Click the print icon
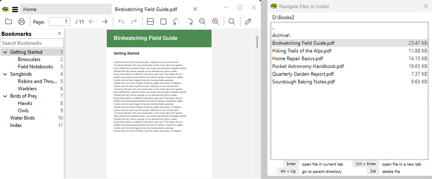Viewport: 432px width, 179px height. 22,22
